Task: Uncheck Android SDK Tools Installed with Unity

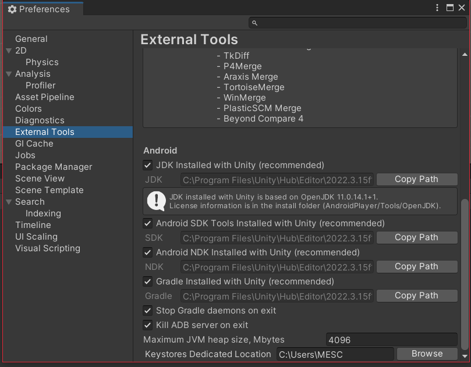Action: 148,223
